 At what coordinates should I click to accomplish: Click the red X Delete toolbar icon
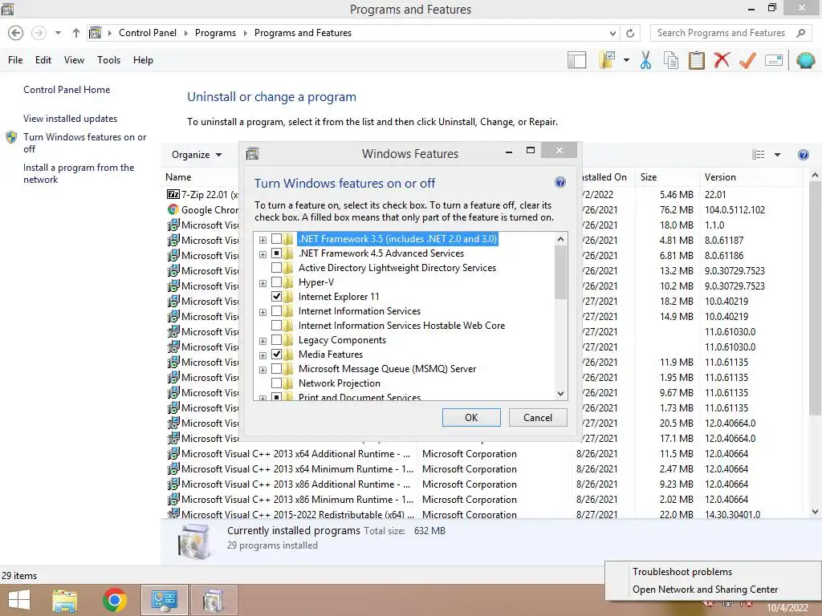tap(722, 59)
